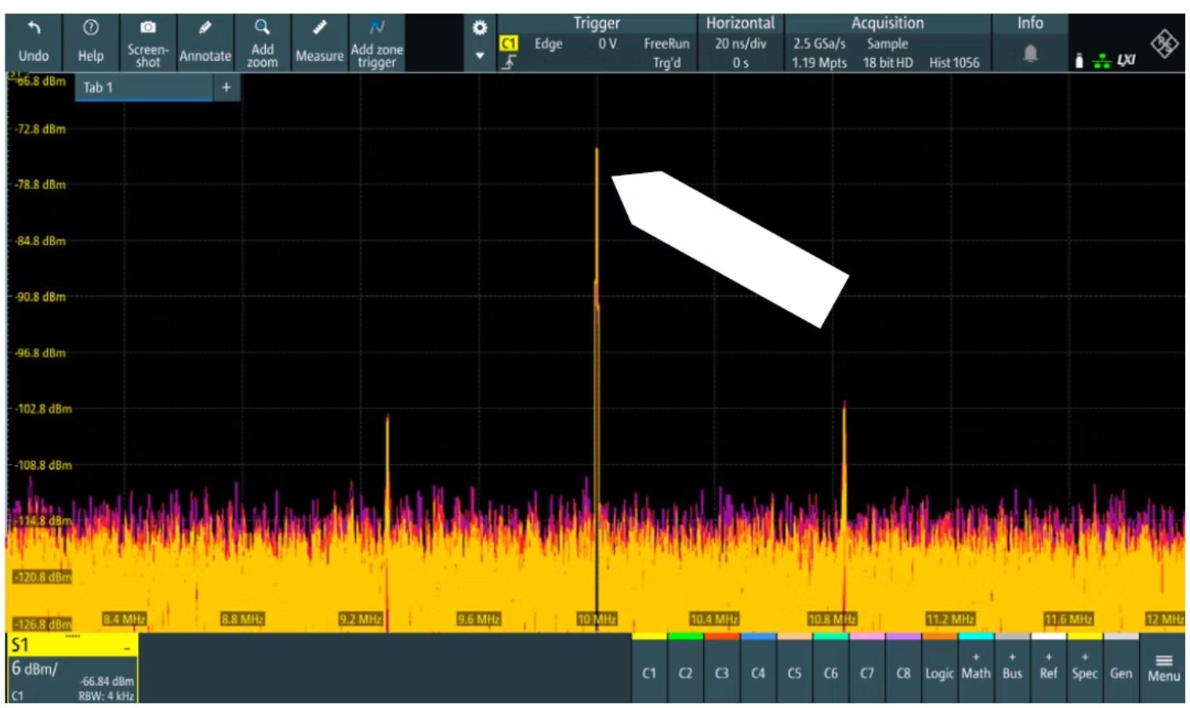Add a new tab with the plus button
This screenshot has height=708, width=1190.
pos(226,88)
